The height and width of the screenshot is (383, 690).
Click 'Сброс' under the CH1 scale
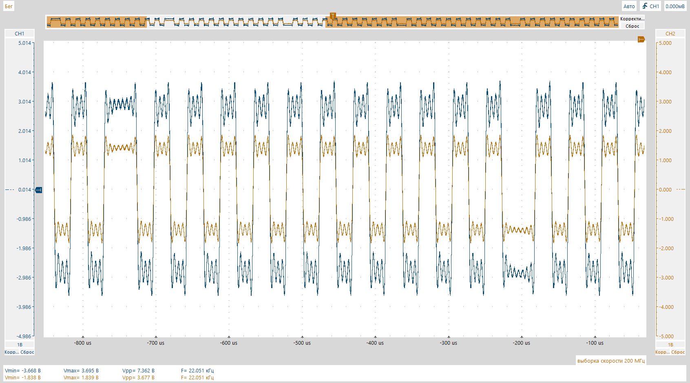(27, 352)
